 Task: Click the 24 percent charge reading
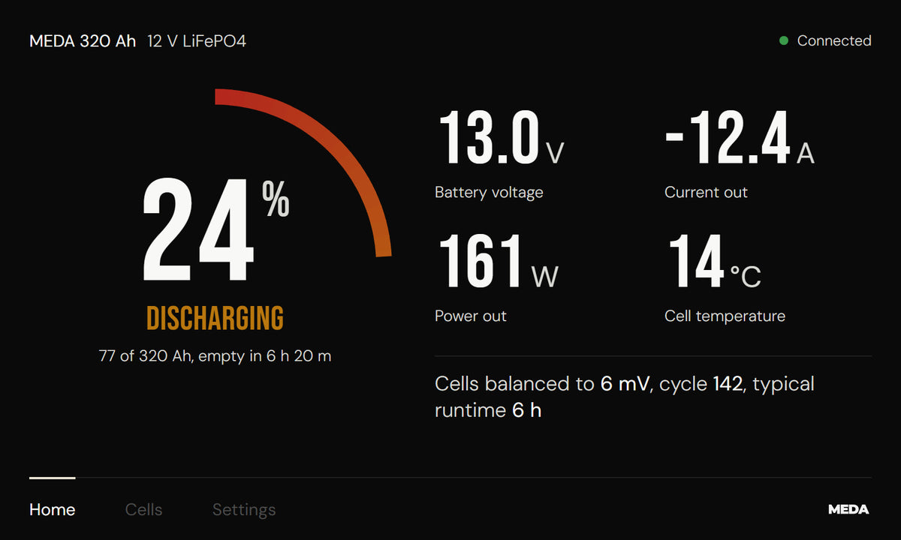tap(216, 231)
